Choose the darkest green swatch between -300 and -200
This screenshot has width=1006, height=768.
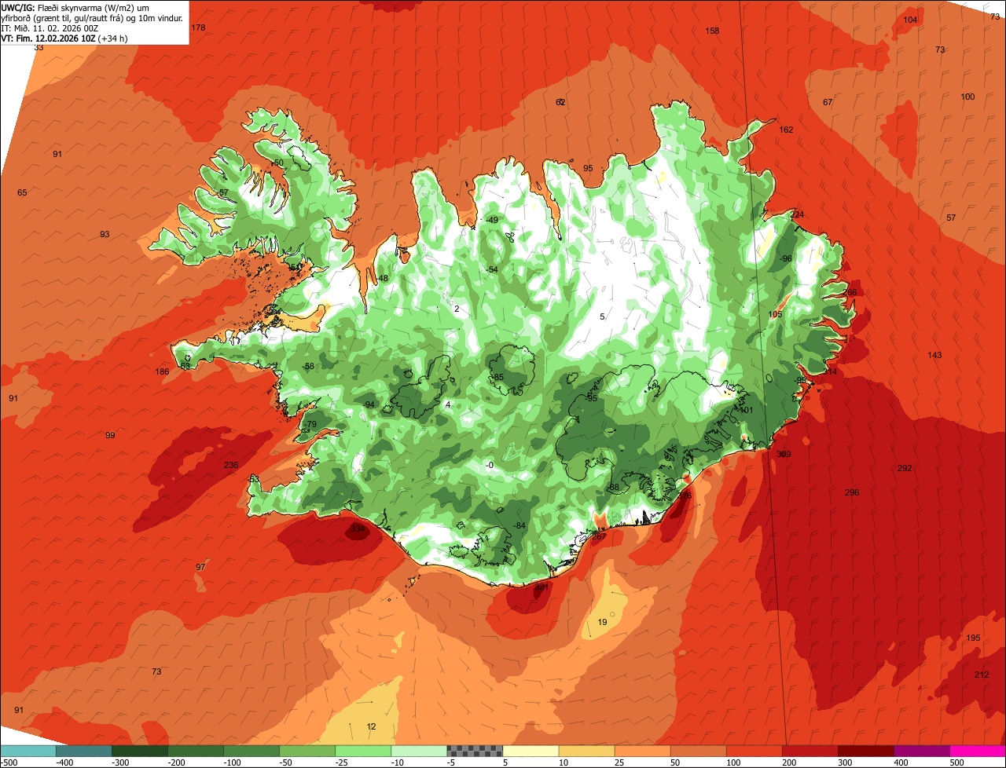click(x=140, y=751)
